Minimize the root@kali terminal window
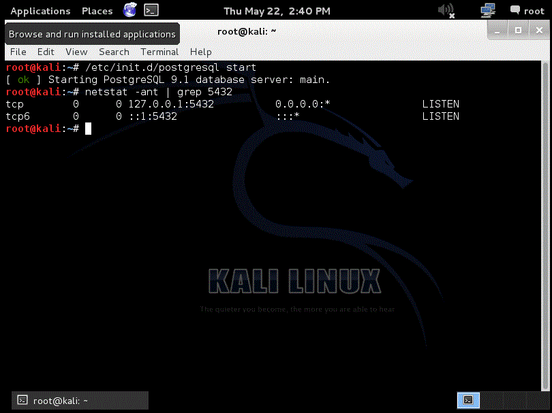Image resolution: width=552 pixels, height=413 pixels. 497,31
